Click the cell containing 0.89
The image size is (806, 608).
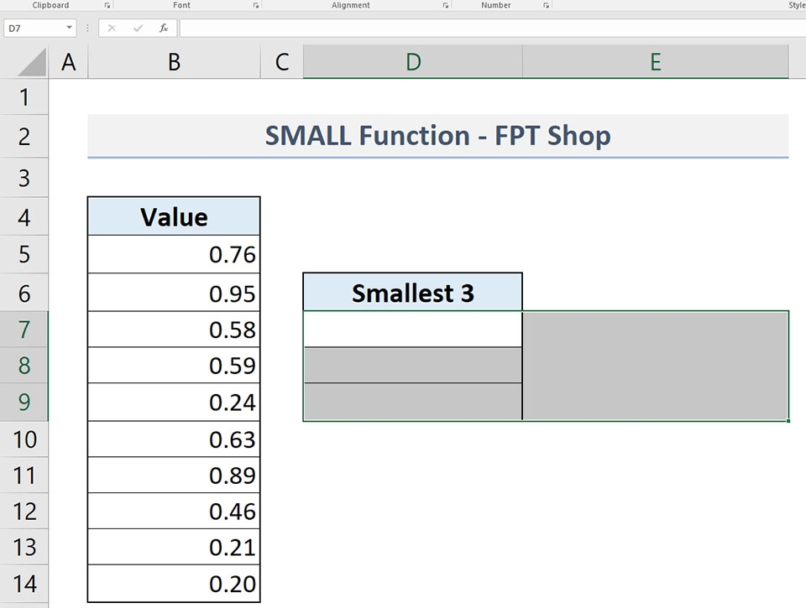click(x=174, y=475)
